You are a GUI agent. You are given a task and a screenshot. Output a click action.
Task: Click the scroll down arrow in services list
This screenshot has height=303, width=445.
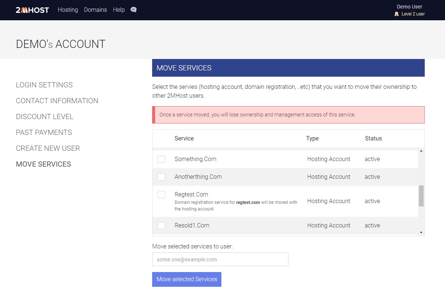click(x=421, y=233)
